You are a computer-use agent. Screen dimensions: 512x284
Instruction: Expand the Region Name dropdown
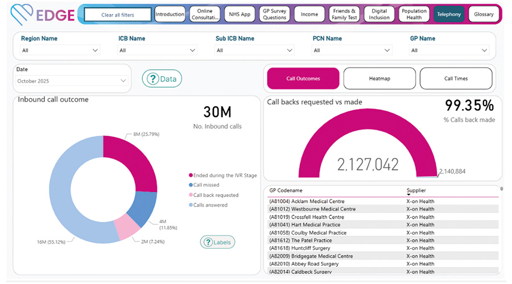click(95, 50)
